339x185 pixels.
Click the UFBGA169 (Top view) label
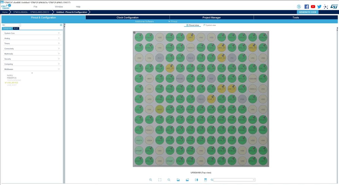coord(201,172)
